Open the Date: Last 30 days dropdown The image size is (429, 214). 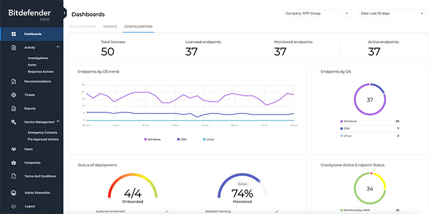(x=393, y=13)
